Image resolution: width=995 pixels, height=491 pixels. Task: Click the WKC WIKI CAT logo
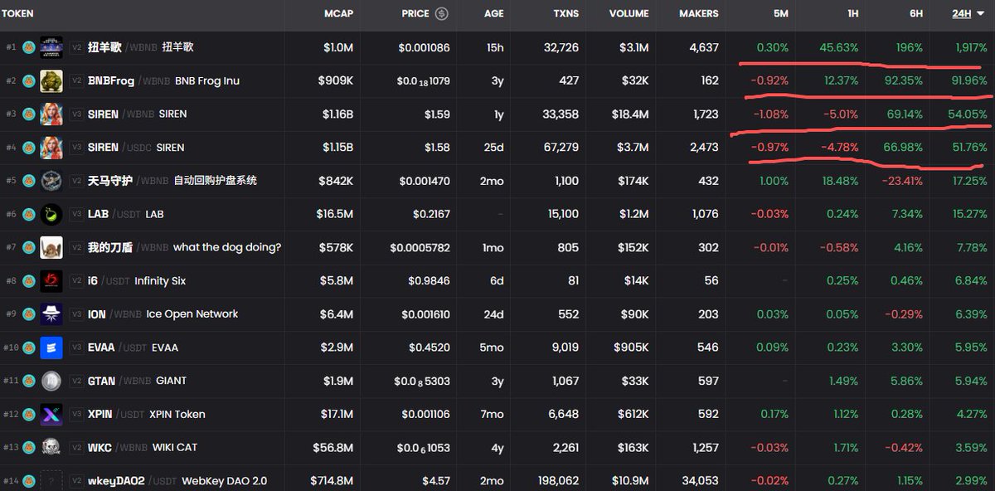coord(51,447)
